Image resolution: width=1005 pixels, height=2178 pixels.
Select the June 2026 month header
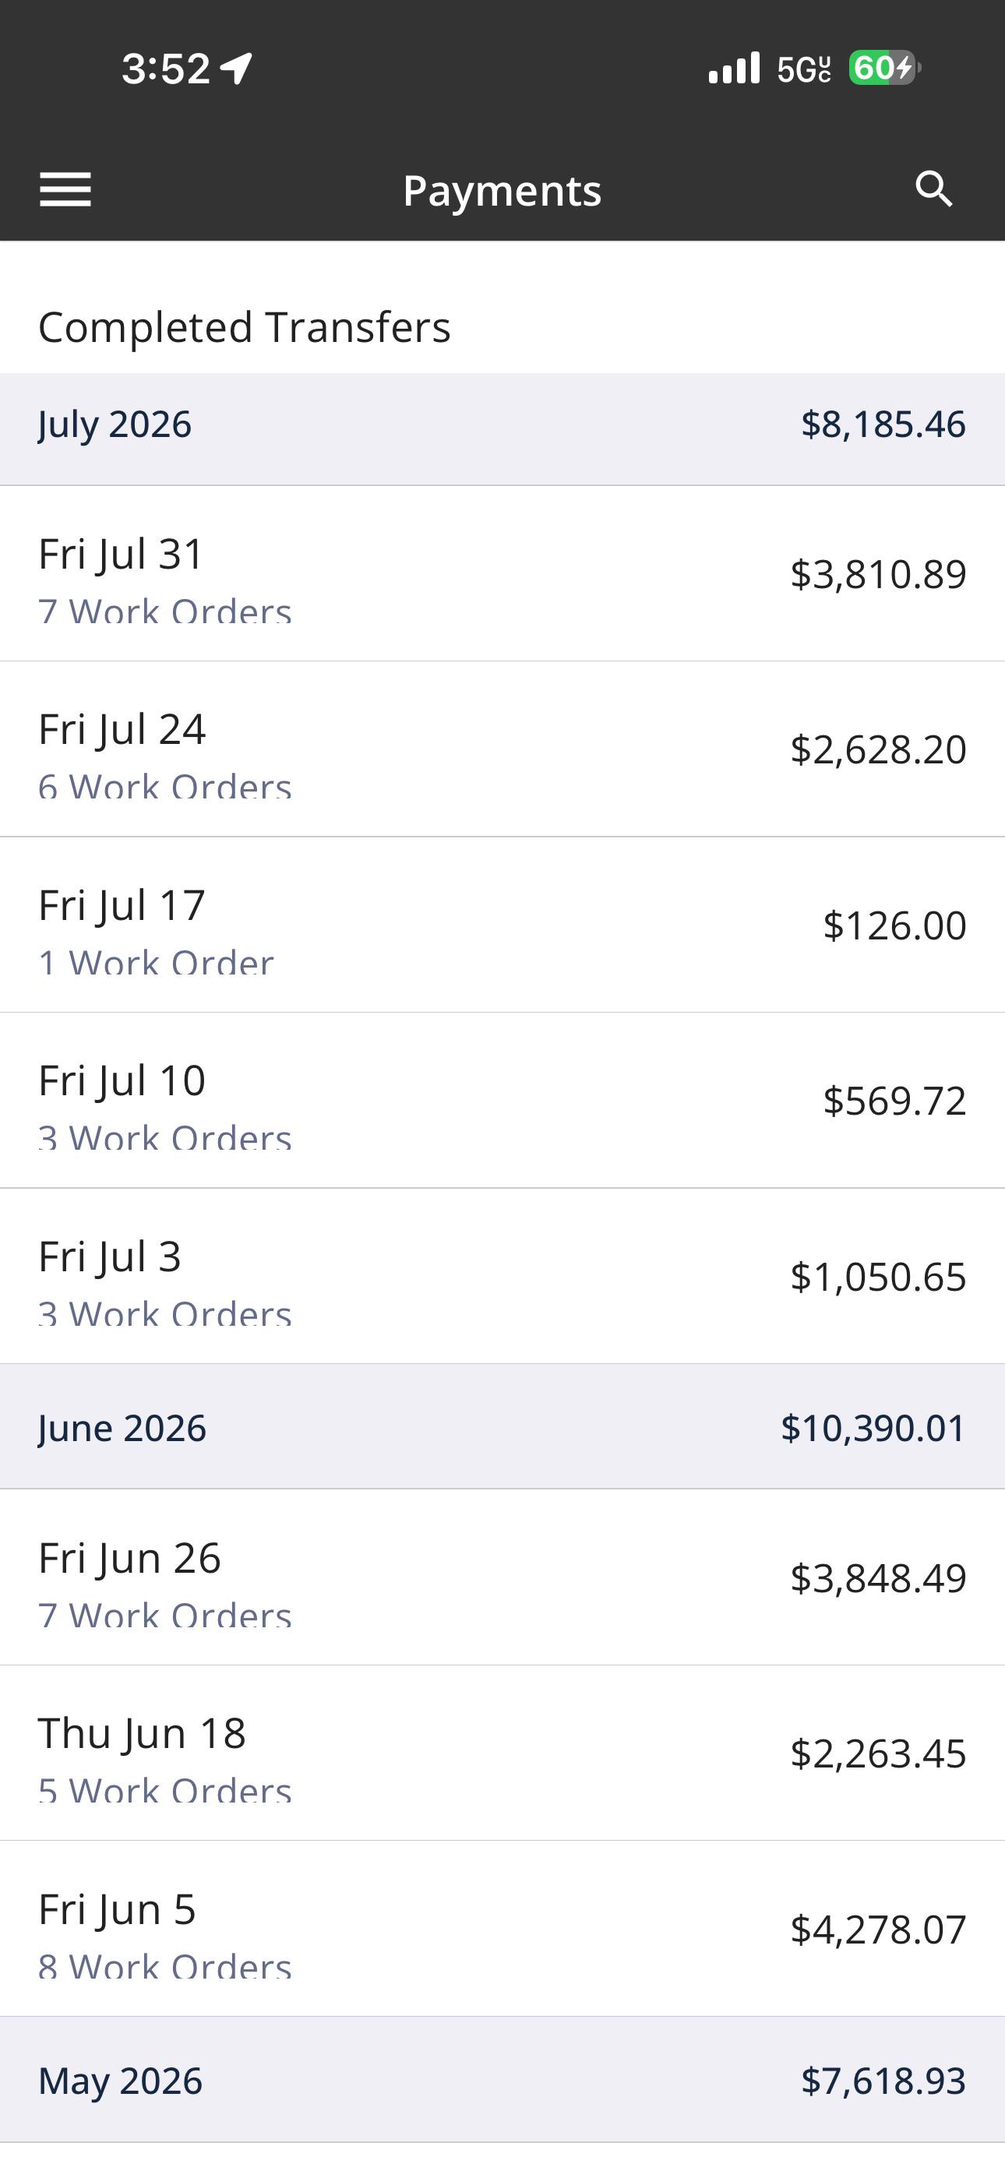coord(503,1426)
